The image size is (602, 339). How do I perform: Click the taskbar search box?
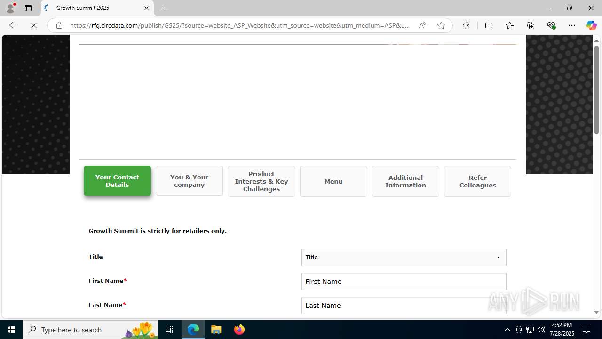[x=90, y=330]
